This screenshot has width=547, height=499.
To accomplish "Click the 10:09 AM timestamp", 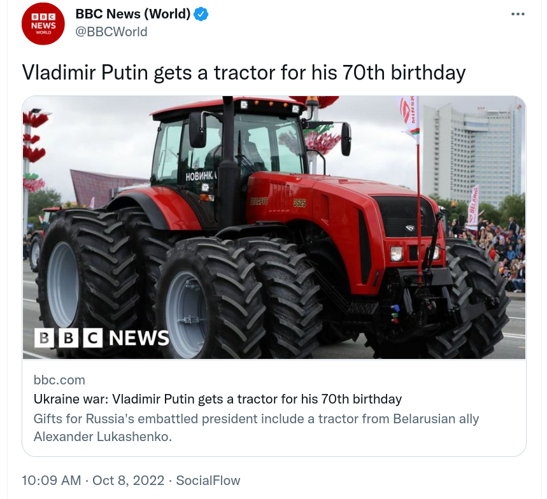I will click(x=52, y=480).
